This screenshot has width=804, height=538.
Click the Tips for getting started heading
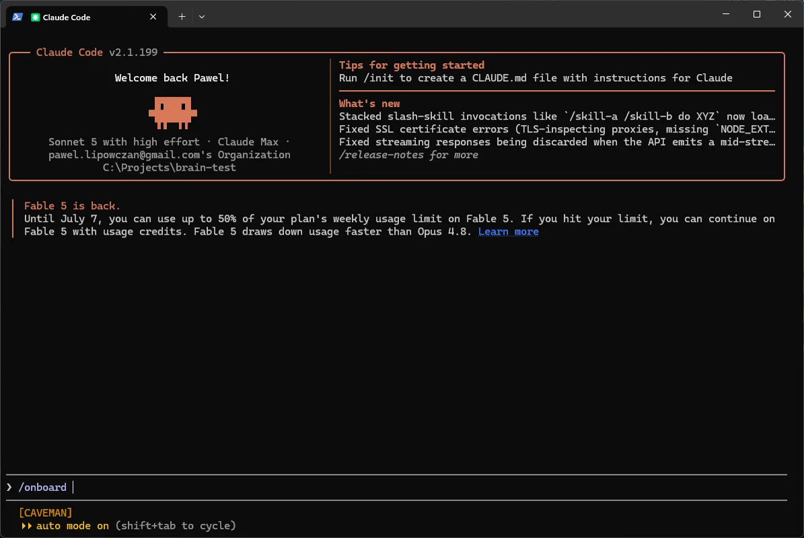click(x=411, y=65)
